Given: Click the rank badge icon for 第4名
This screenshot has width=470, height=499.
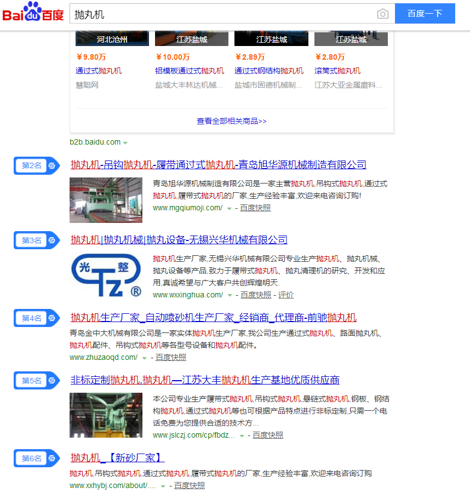Looking at the screenshot, I should point(37,318).
